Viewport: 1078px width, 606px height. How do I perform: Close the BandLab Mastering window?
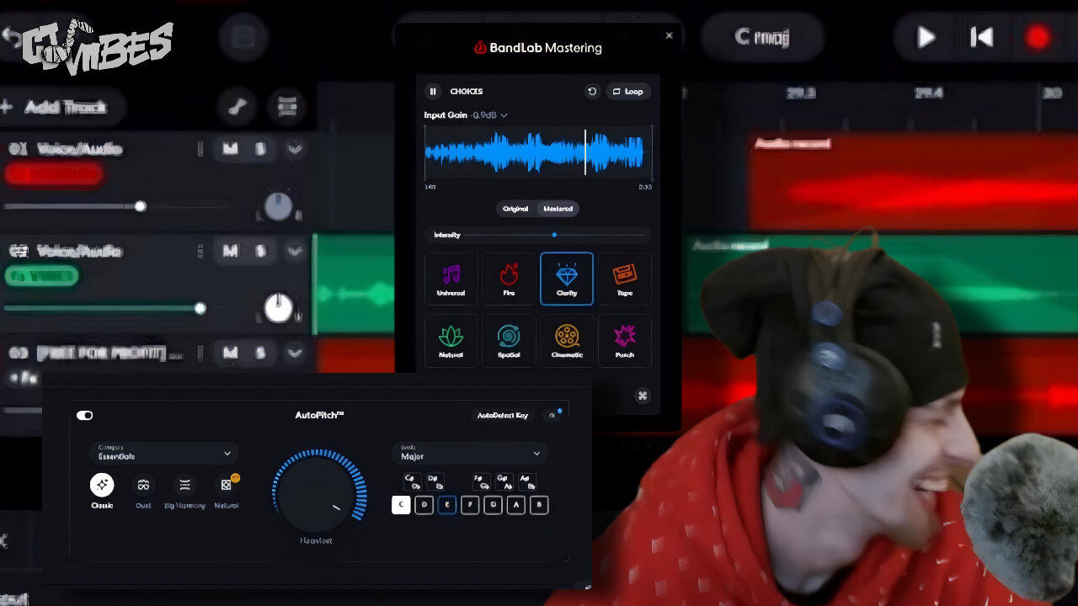[670, 35]
